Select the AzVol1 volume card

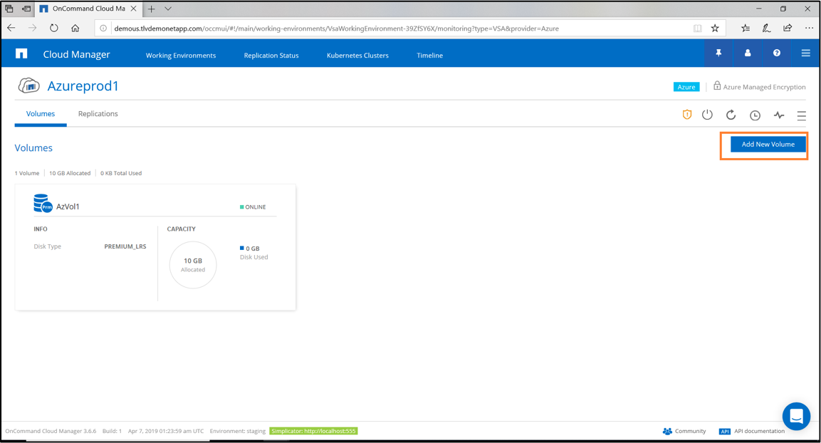(x=155, y=247)
